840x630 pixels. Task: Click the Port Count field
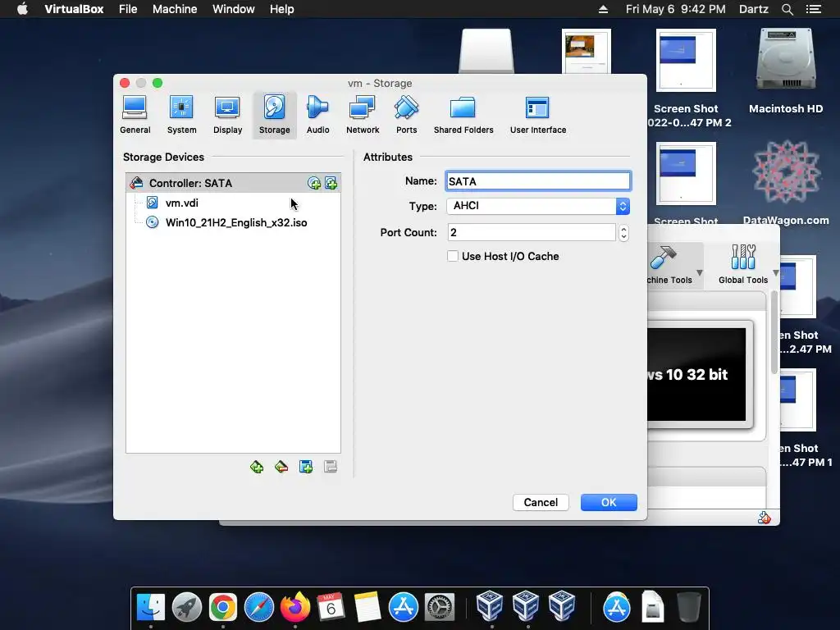532,232
